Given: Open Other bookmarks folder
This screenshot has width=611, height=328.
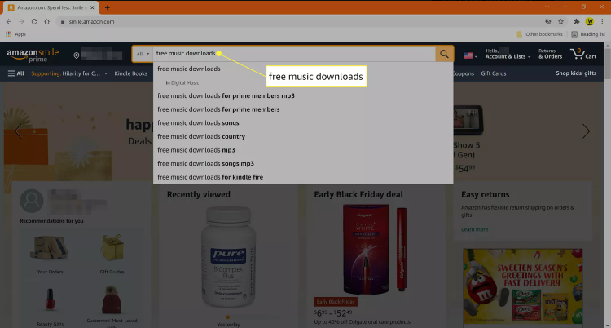Looking at the screenshot, I should 539,34.
